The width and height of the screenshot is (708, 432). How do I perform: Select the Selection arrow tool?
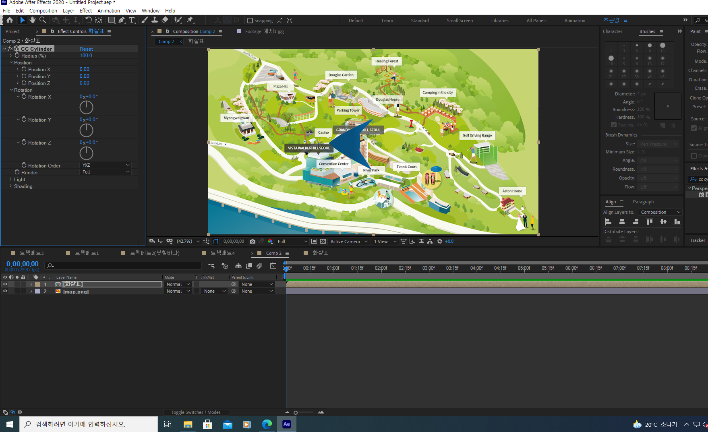click(23, 20)
